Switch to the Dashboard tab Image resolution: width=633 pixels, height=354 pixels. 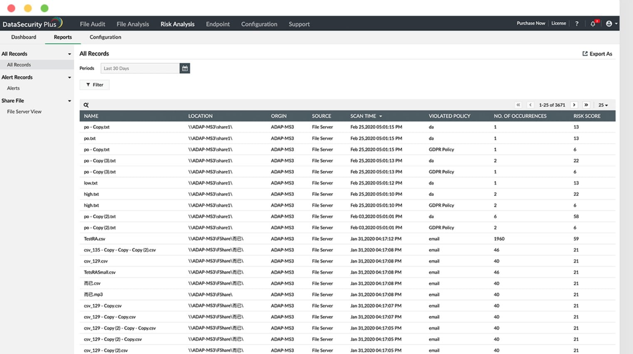click(24, 37)
